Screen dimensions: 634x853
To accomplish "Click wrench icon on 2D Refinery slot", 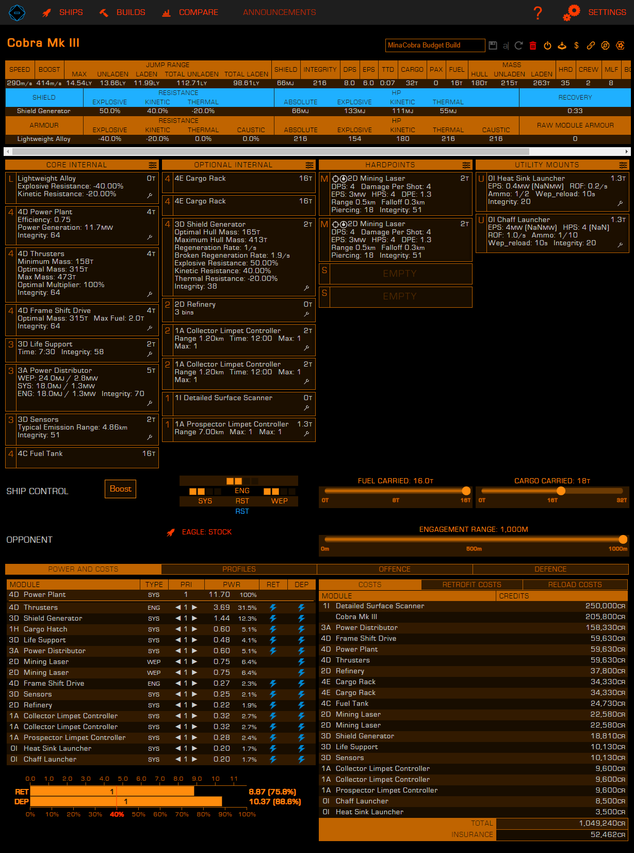I will (x=306, y=314).
